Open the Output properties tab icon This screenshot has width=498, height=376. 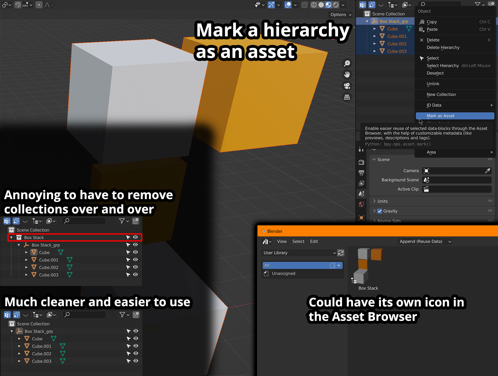pyautogui.click(x=362, y=173)
